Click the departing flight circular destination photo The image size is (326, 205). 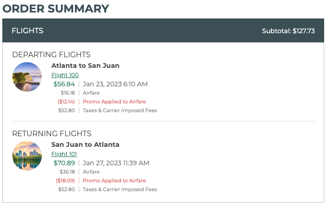coord(27,77)
